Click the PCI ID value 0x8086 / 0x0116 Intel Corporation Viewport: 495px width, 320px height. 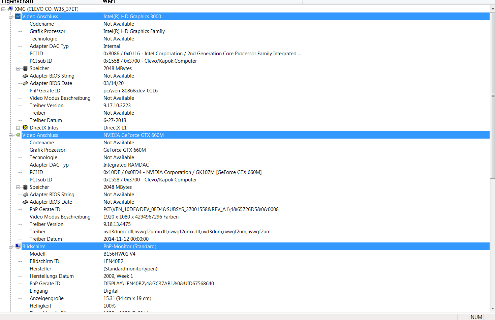pos(202,54)
